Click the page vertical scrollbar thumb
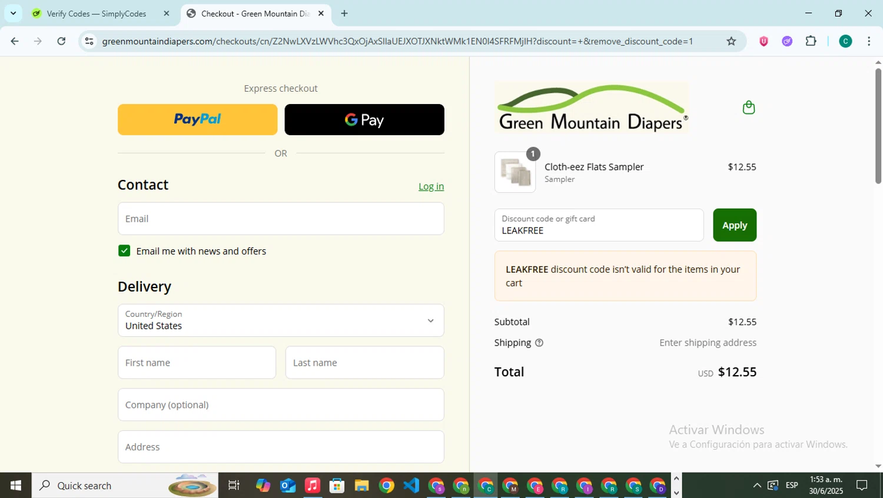 point(878,126)
